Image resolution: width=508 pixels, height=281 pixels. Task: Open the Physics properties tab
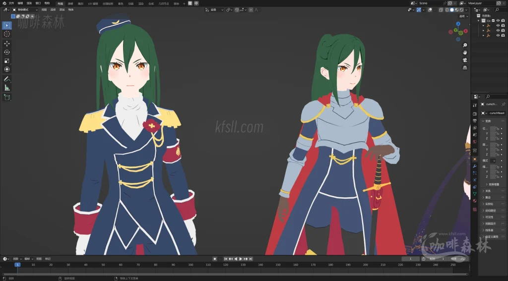point(475,180)
